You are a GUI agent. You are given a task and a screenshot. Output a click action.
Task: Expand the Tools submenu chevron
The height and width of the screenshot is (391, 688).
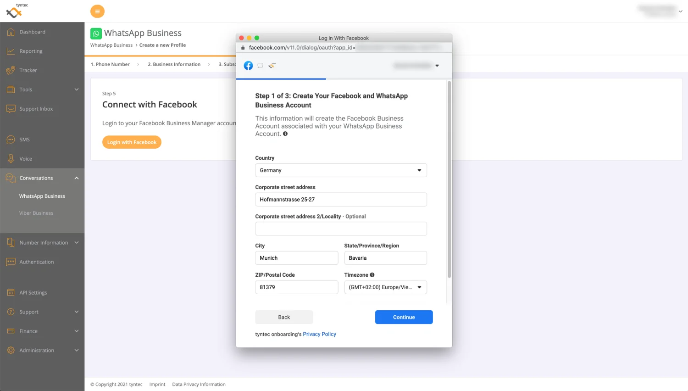[x=77, y=89]
